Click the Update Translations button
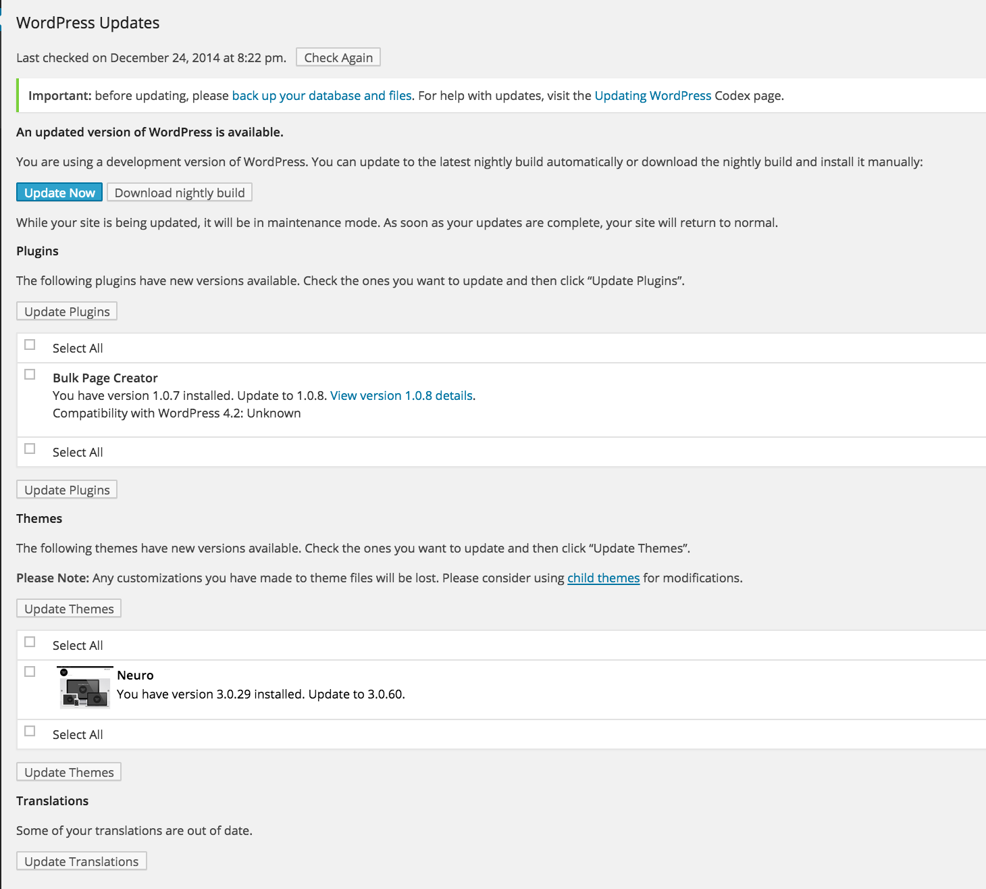 point(82,861)
